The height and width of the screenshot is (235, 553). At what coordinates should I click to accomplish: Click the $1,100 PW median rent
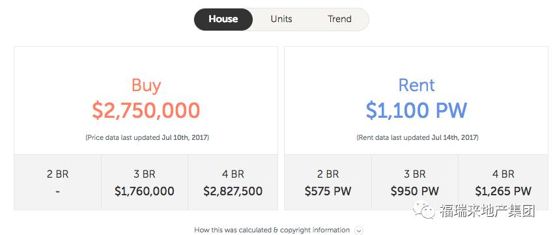(x=416, y=110)
